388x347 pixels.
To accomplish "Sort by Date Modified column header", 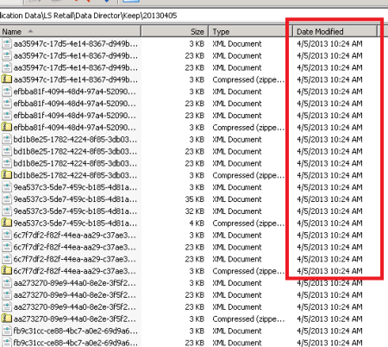I will point(335,31).
